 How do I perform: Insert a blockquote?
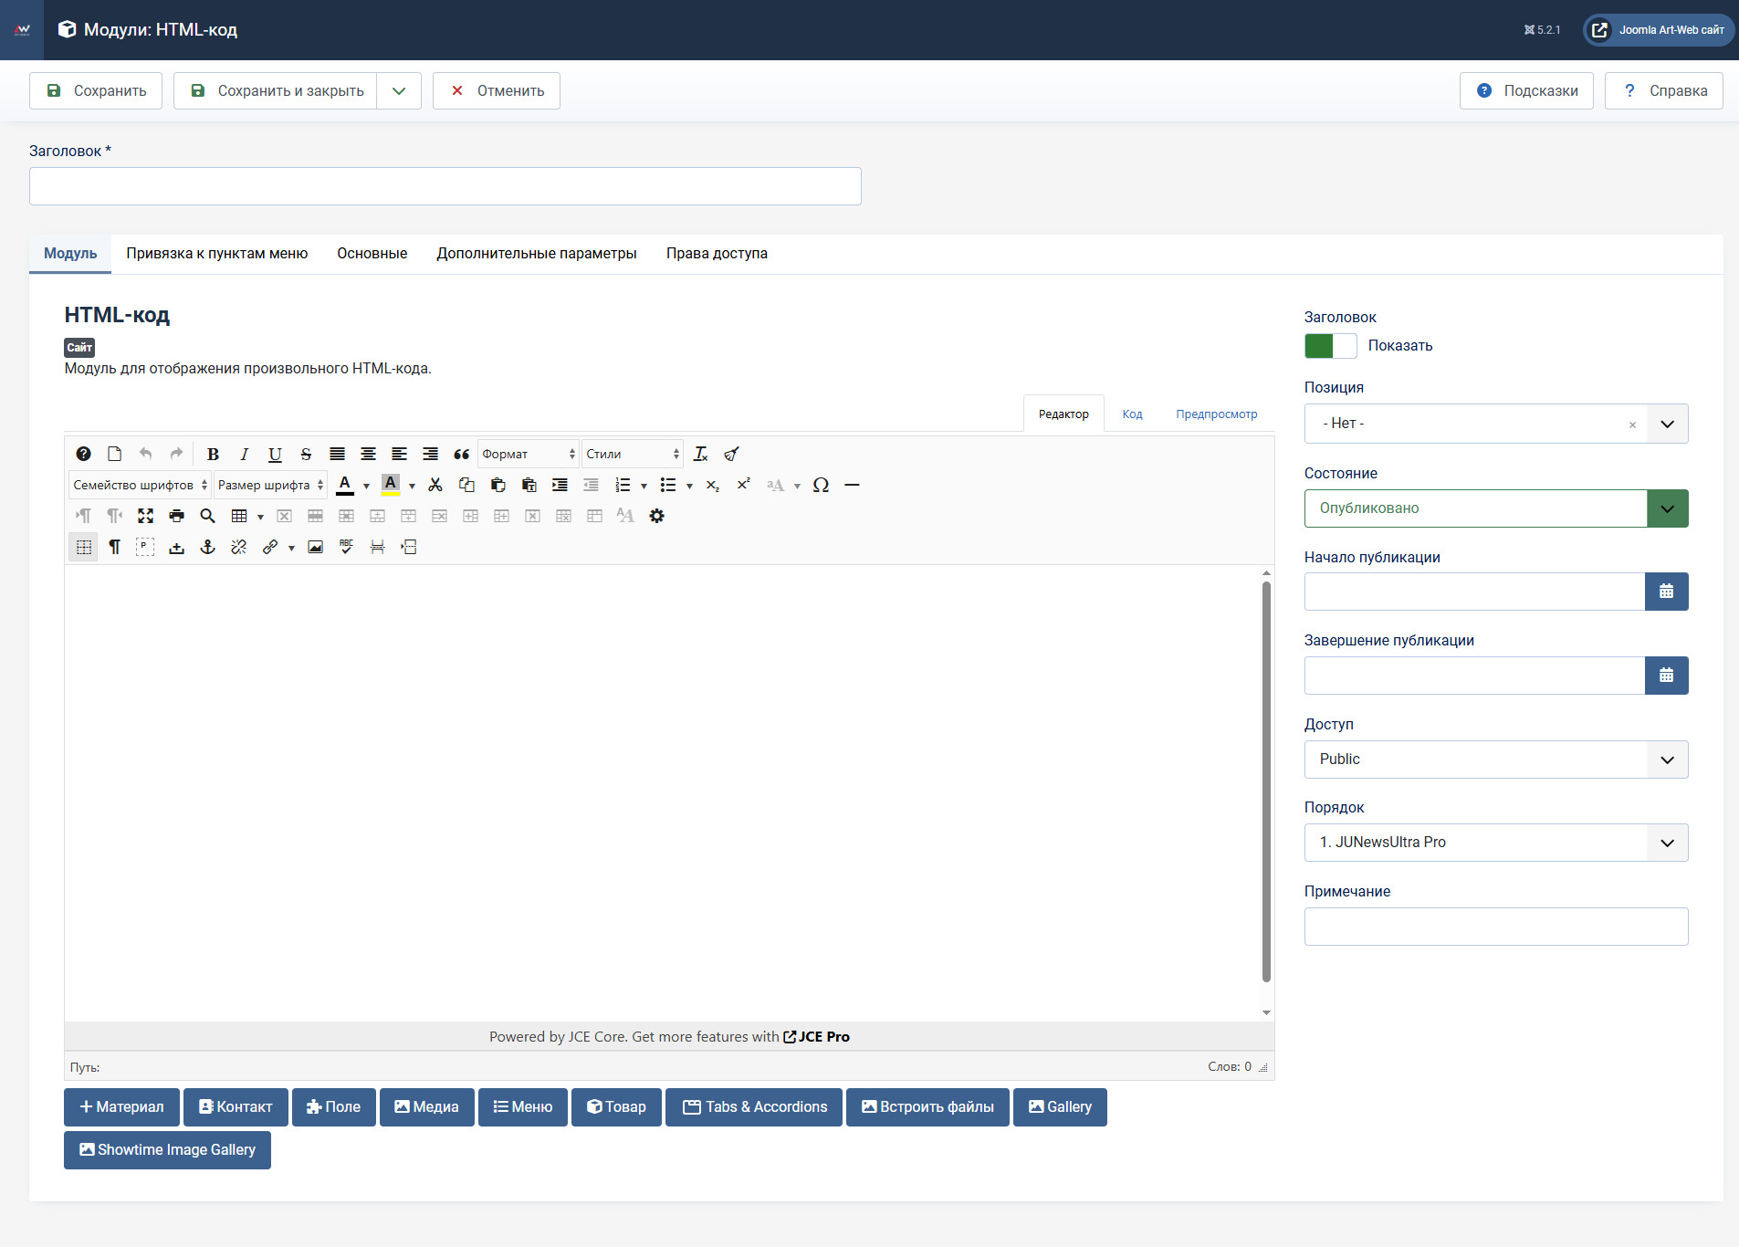[461, 454]
